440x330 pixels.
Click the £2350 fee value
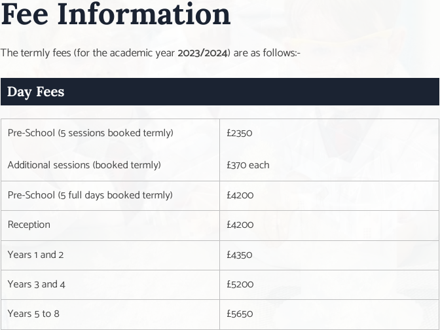tap(240, 133)
